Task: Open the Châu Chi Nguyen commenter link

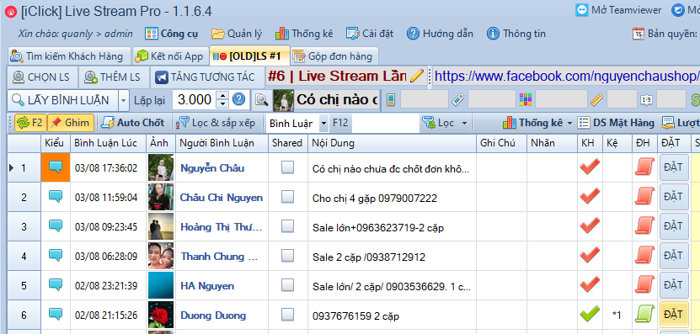Action: [x=222, y=198]
